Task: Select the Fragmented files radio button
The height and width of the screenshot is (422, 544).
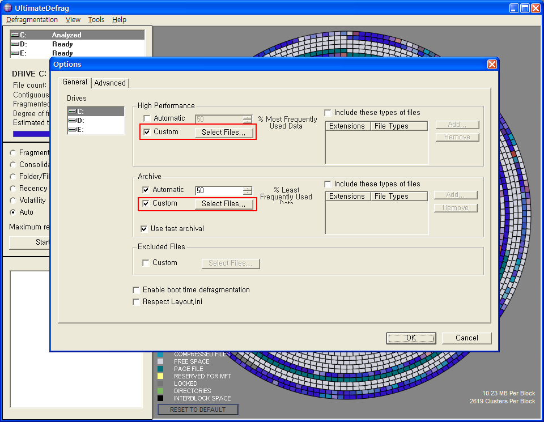Action: click(x=13, y=153)
